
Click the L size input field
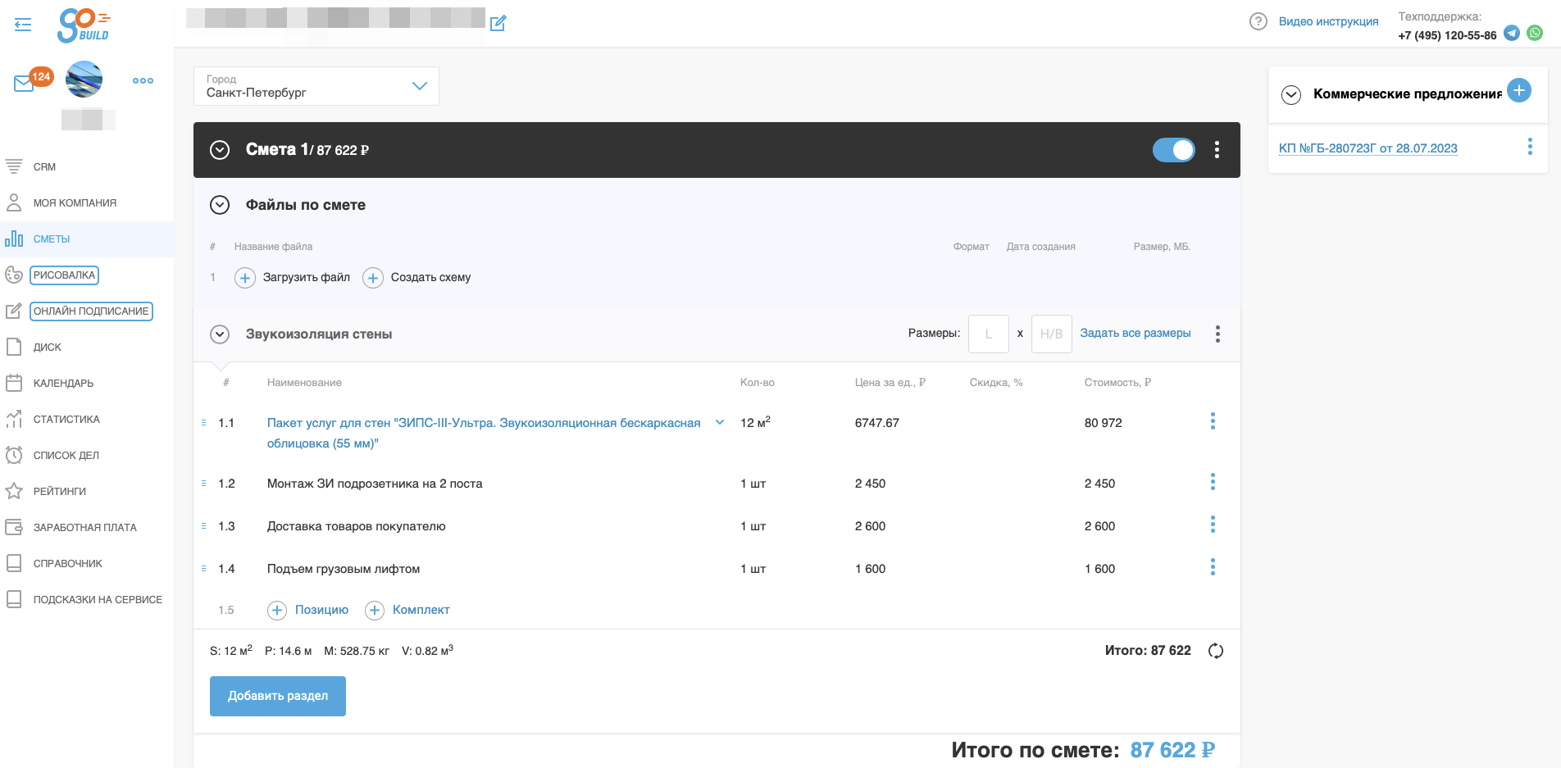point(989,334)
